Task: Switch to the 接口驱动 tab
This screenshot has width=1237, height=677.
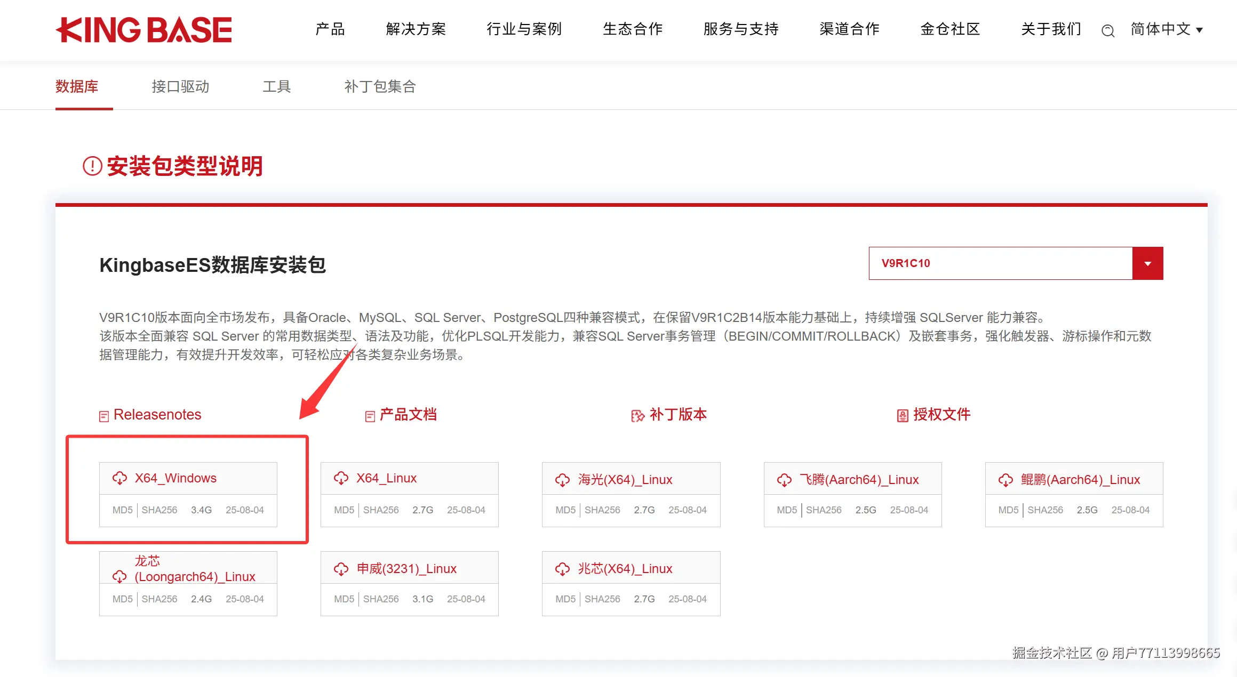Action: click(x=180, y=86)
